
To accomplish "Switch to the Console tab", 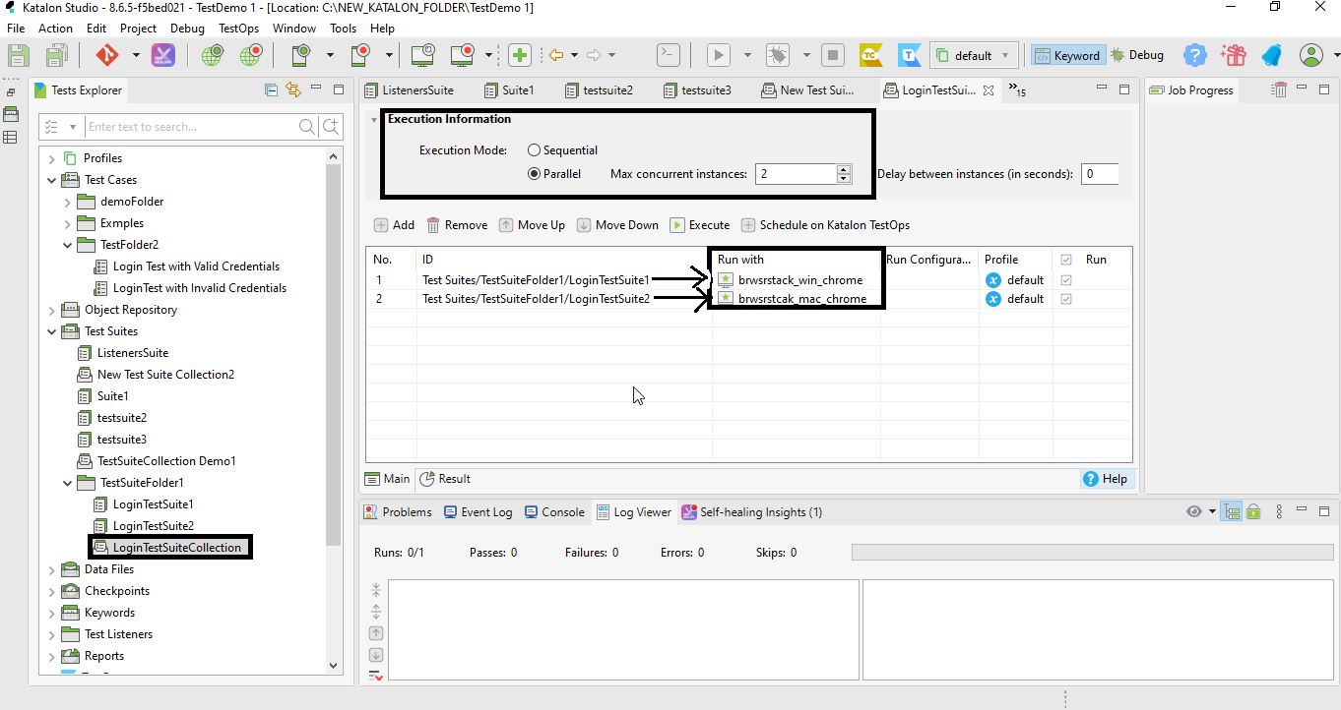I will (x=554, y=512).
